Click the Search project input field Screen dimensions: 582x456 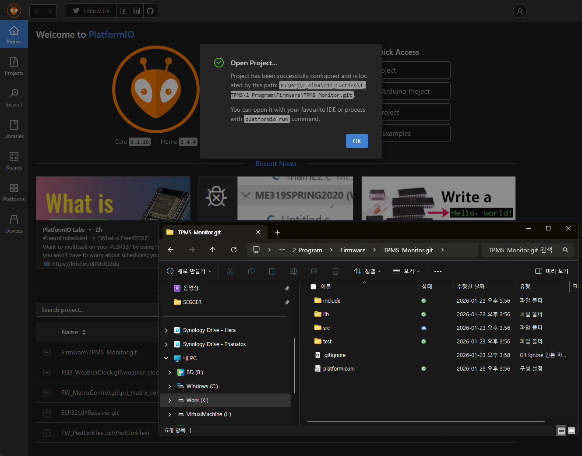[97, 310]
